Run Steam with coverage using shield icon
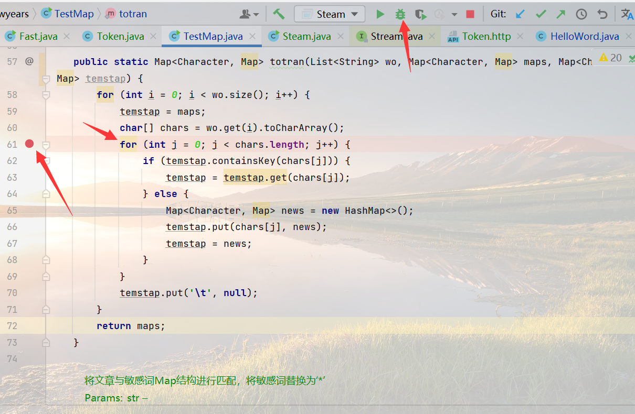Image resolution: width=635 pixels, height=414 pixels. (x=420, y=14)
